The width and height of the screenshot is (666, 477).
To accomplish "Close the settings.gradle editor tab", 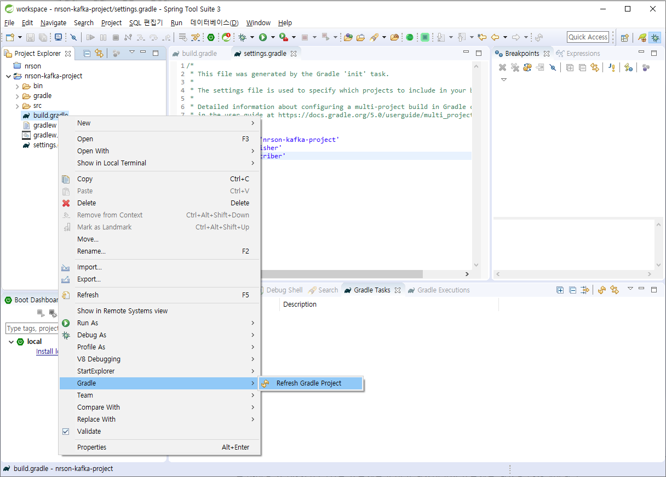I will (294, 54).
